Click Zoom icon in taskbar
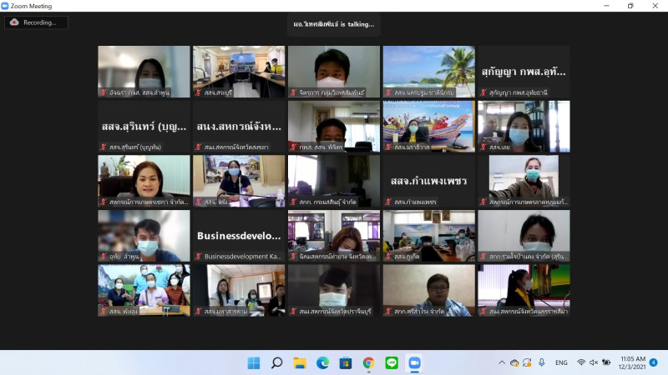This screenshot has width=668, height=375. coord(414,362)
